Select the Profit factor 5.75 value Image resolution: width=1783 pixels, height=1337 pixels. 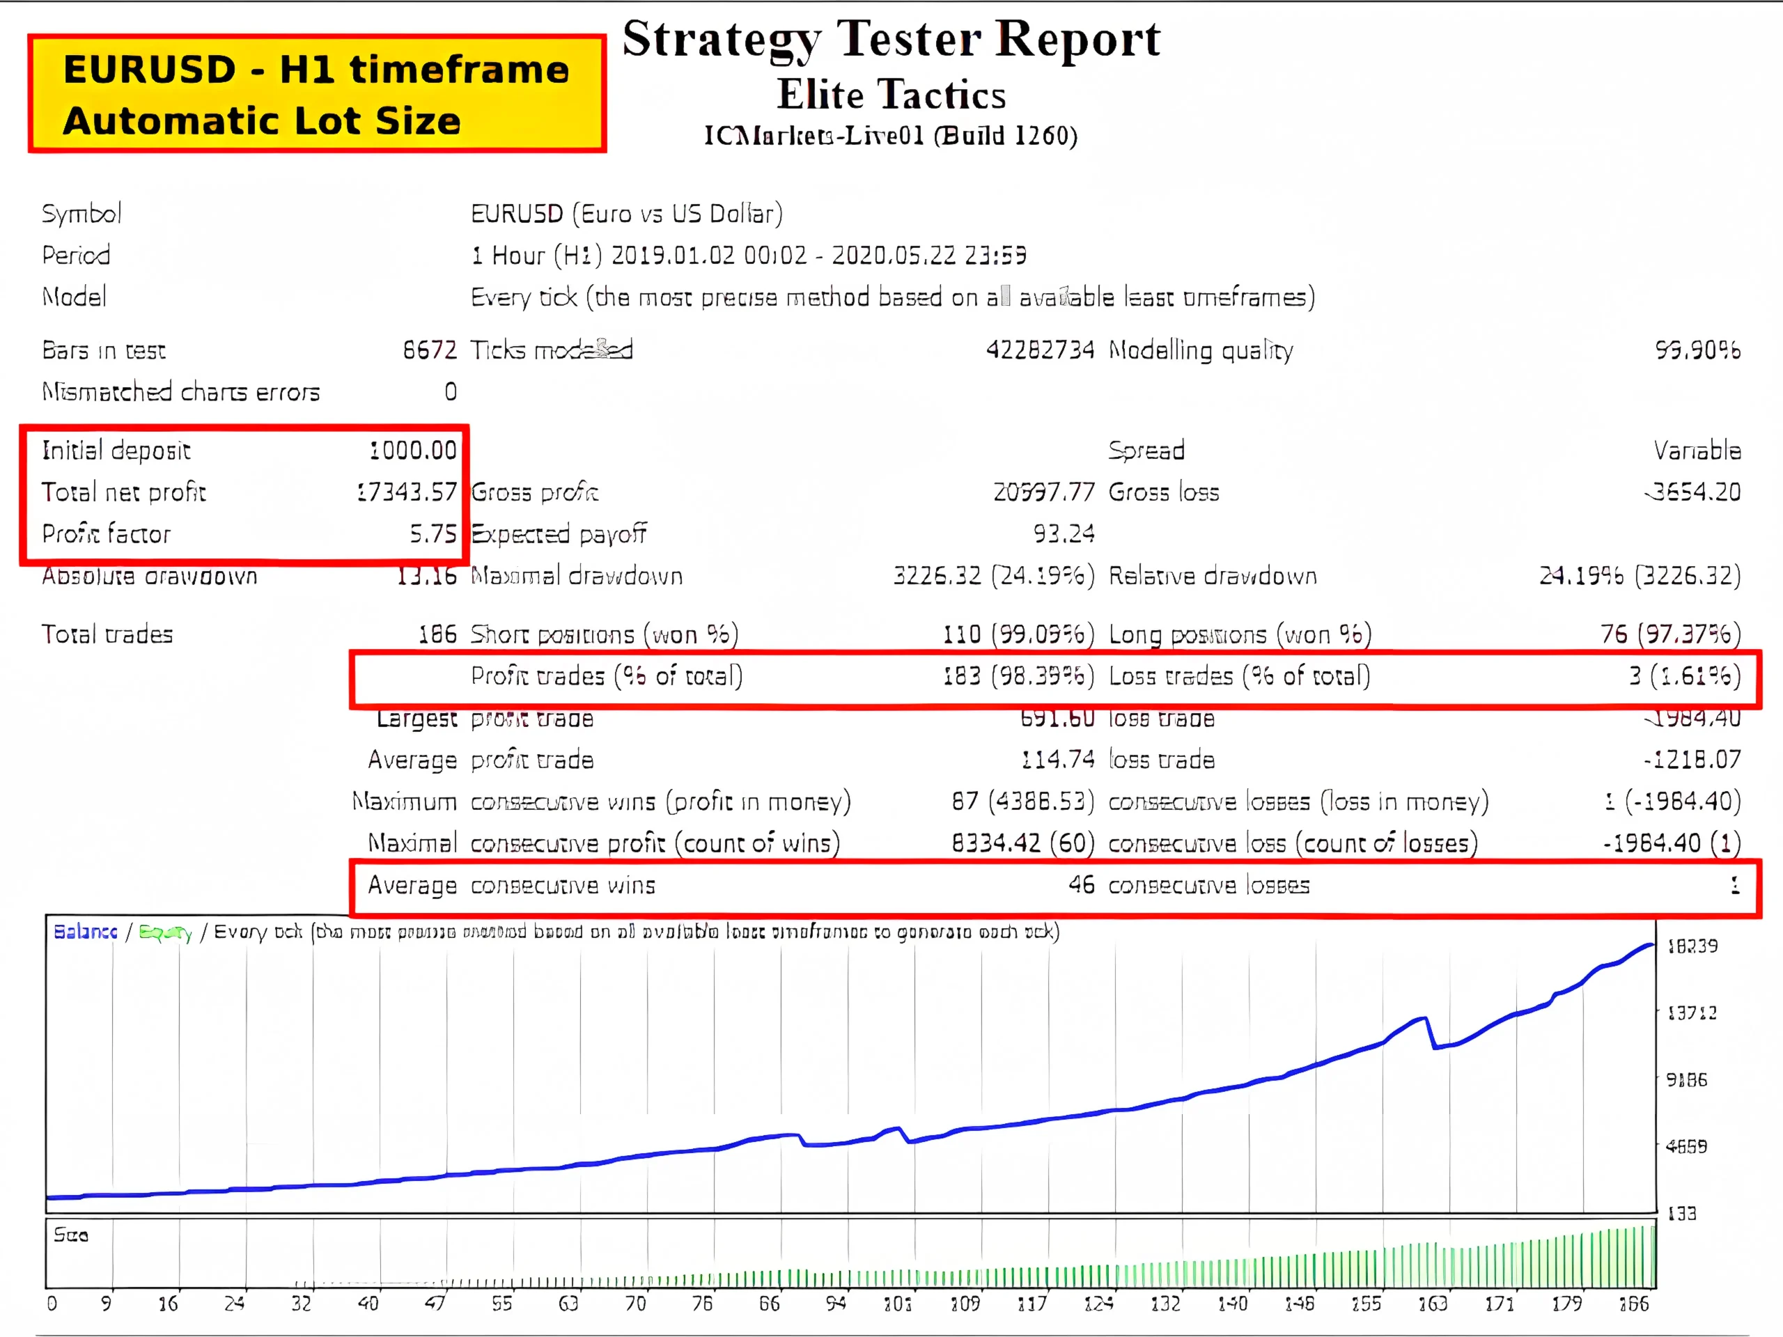click(433, 533)
